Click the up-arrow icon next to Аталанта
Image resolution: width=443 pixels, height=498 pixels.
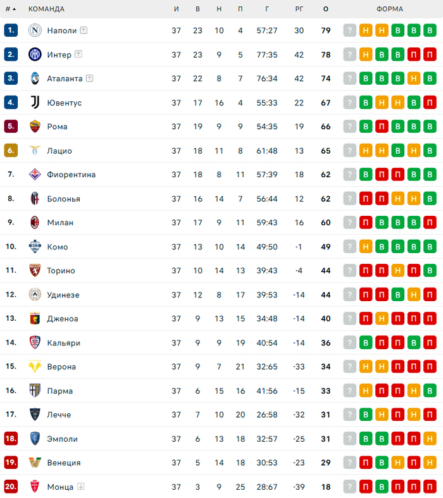90,78
